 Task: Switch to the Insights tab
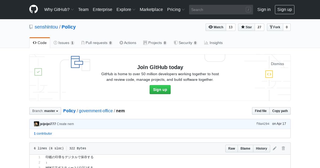click(x=213, y=43)
